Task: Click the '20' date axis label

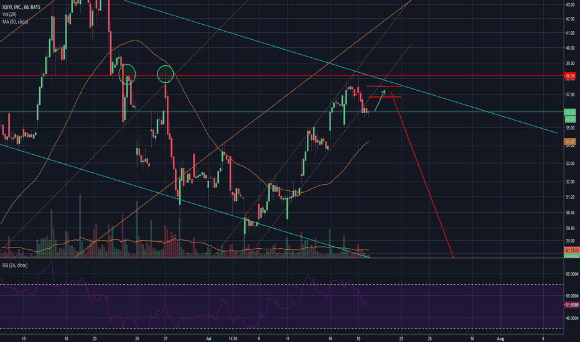Action: point(95,338)
